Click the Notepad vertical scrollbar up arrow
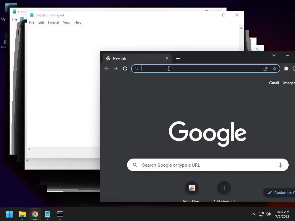295x221 pixels. pos(241,28)
